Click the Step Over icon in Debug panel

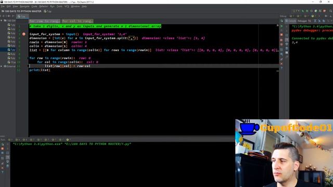[x=315, y=21]
